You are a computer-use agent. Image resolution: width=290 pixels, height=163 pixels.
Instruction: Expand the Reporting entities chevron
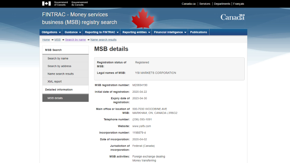pyautogui.click(x=149, y=32)
